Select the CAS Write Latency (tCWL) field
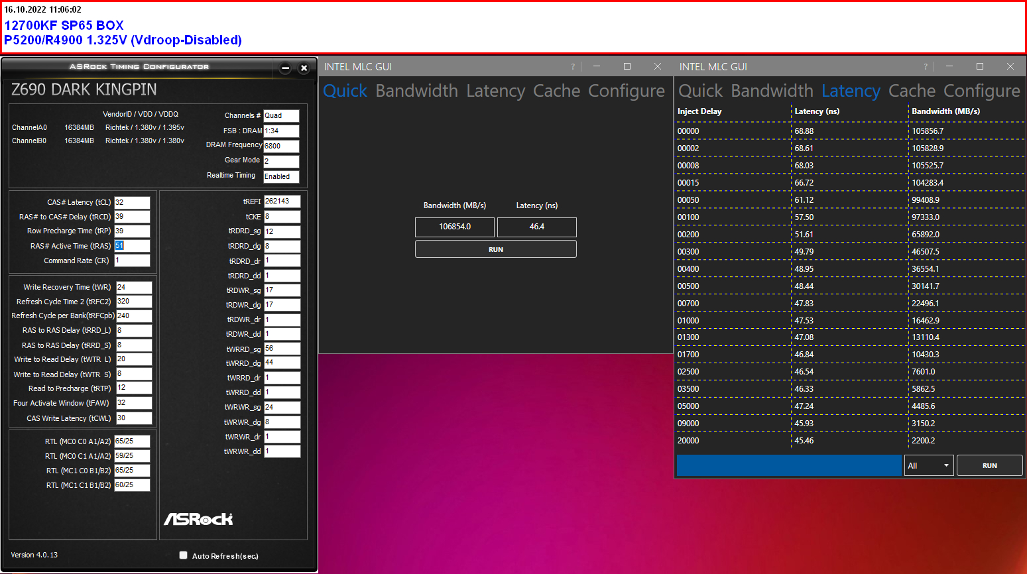 pyautogui.click(x=134, y=418)
